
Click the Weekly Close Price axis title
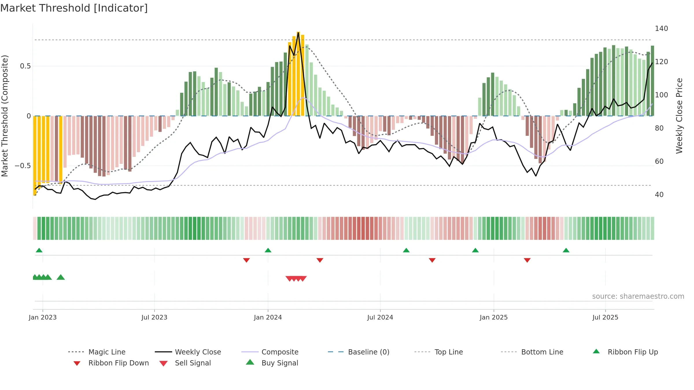(x=680, y=116)
